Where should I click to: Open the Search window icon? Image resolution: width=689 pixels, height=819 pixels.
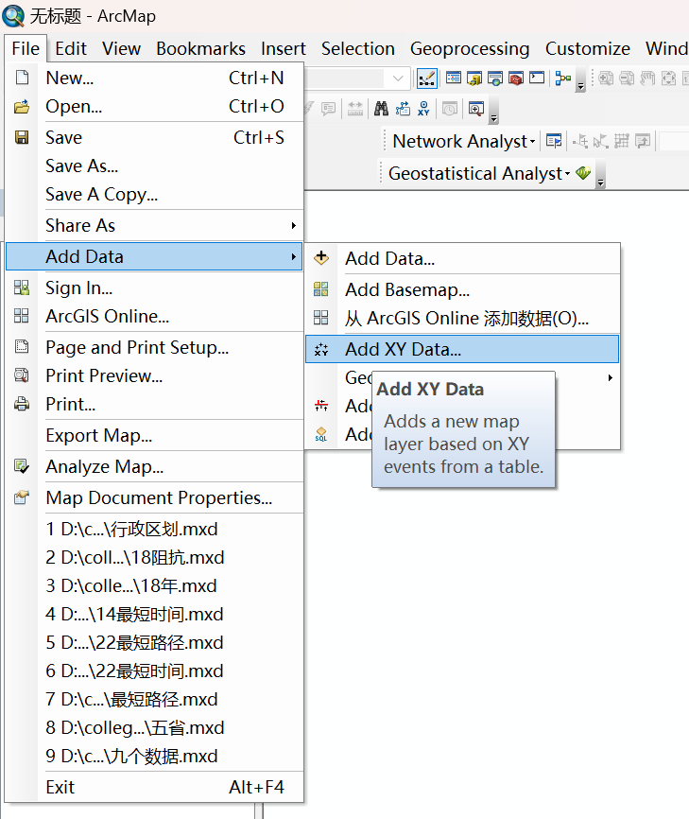[495, 78]
